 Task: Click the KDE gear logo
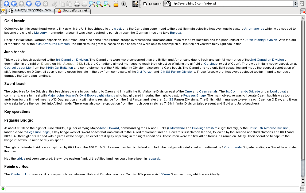point(135,3)
